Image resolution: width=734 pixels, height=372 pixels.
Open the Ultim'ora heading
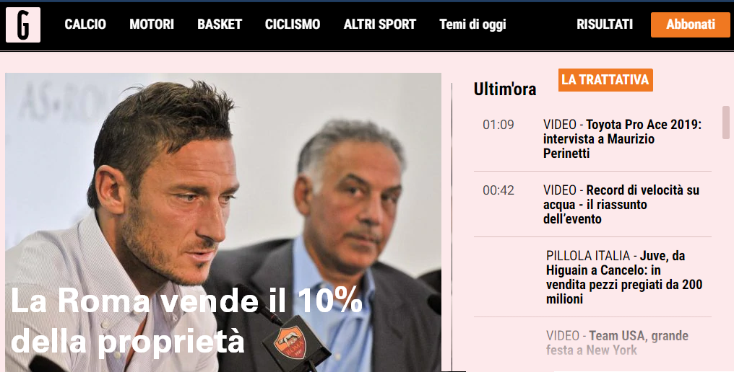pyautogui.click(x=504, y=89)
